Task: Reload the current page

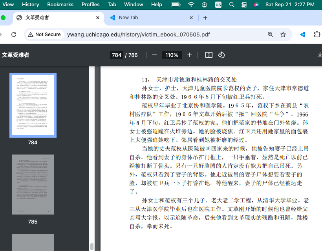Action: coord(14,35)
